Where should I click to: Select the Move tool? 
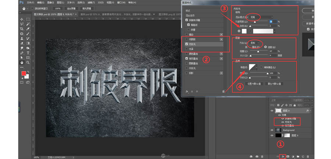click(22, 19)
